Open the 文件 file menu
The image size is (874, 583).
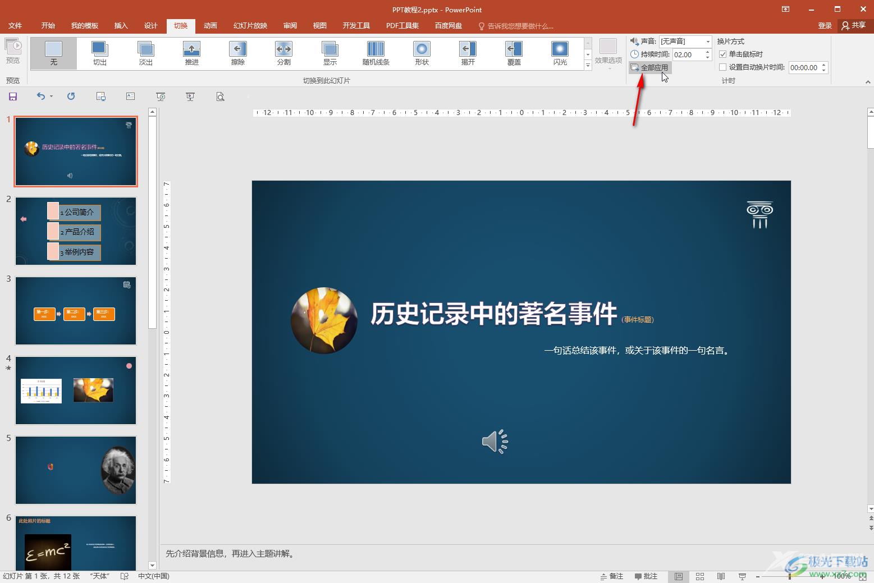point(15,26)
